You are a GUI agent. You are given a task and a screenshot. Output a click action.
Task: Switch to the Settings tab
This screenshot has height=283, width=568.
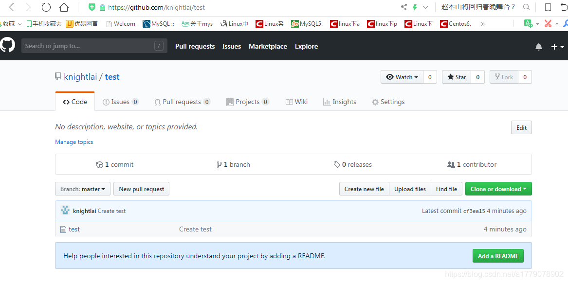[x=388, y=102]
